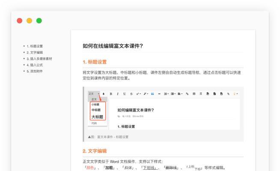Click the underlined sample text 下划线
This screenshot has height=171, width=280.
pos(149,168)
